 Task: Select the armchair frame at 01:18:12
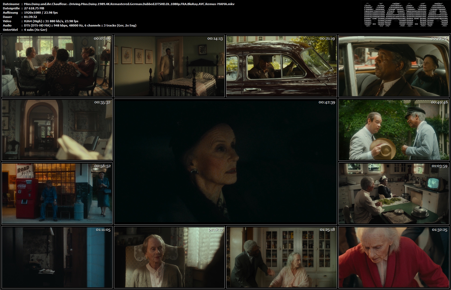coord(169,257)
